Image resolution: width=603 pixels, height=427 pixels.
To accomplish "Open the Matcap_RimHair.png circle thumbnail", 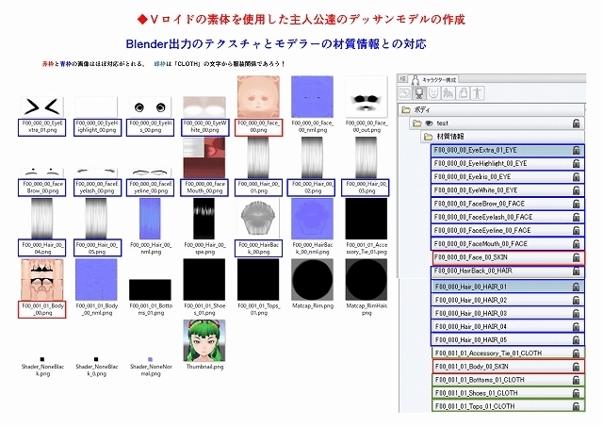I will click(x=367, y=280).
